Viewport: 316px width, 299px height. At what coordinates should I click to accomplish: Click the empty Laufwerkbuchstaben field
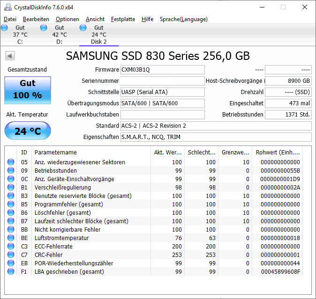tap(163, 115)
